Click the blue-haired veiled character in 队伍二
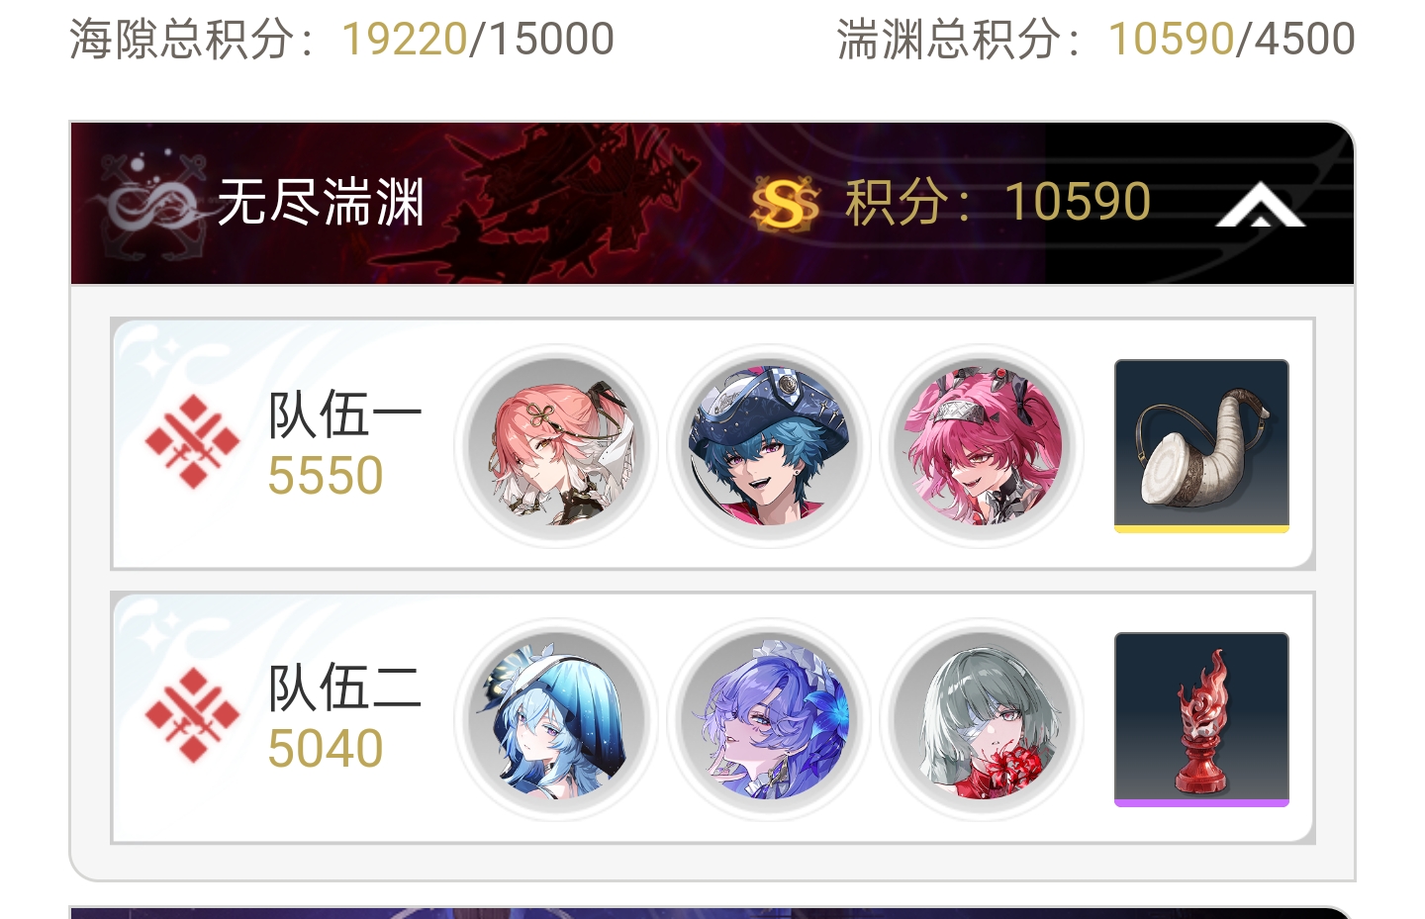Image resolution: width=1425 pixels, height=919 pixels. tap(557, 719)
